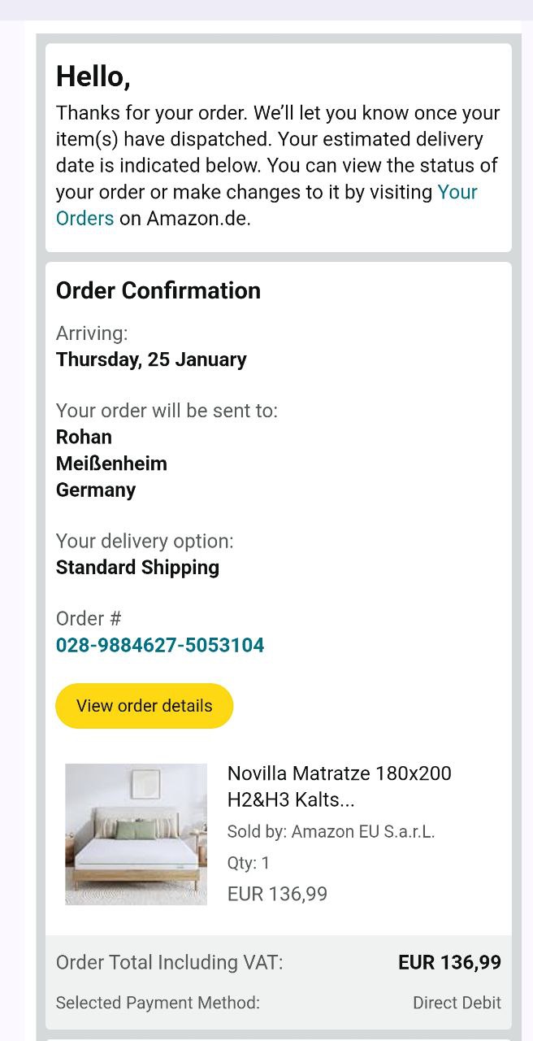
Task: Click the Sold by Amazon EU S.a.r.L. line
Action: pos(331,831)
